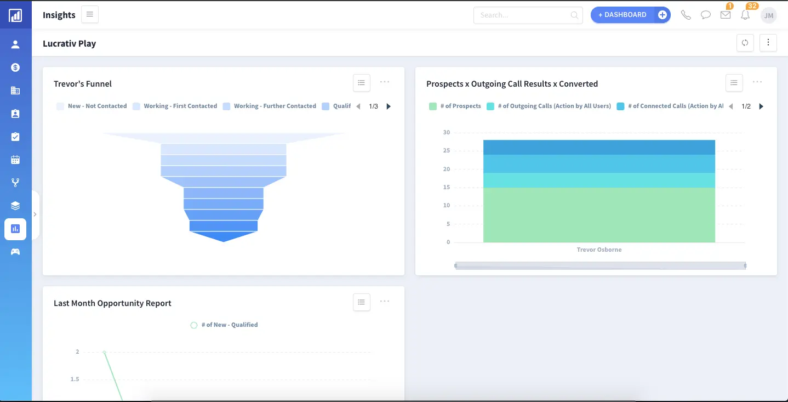Open the Insights hamburger menu
The image size is (788, 402).
click(x=90, y=15)
